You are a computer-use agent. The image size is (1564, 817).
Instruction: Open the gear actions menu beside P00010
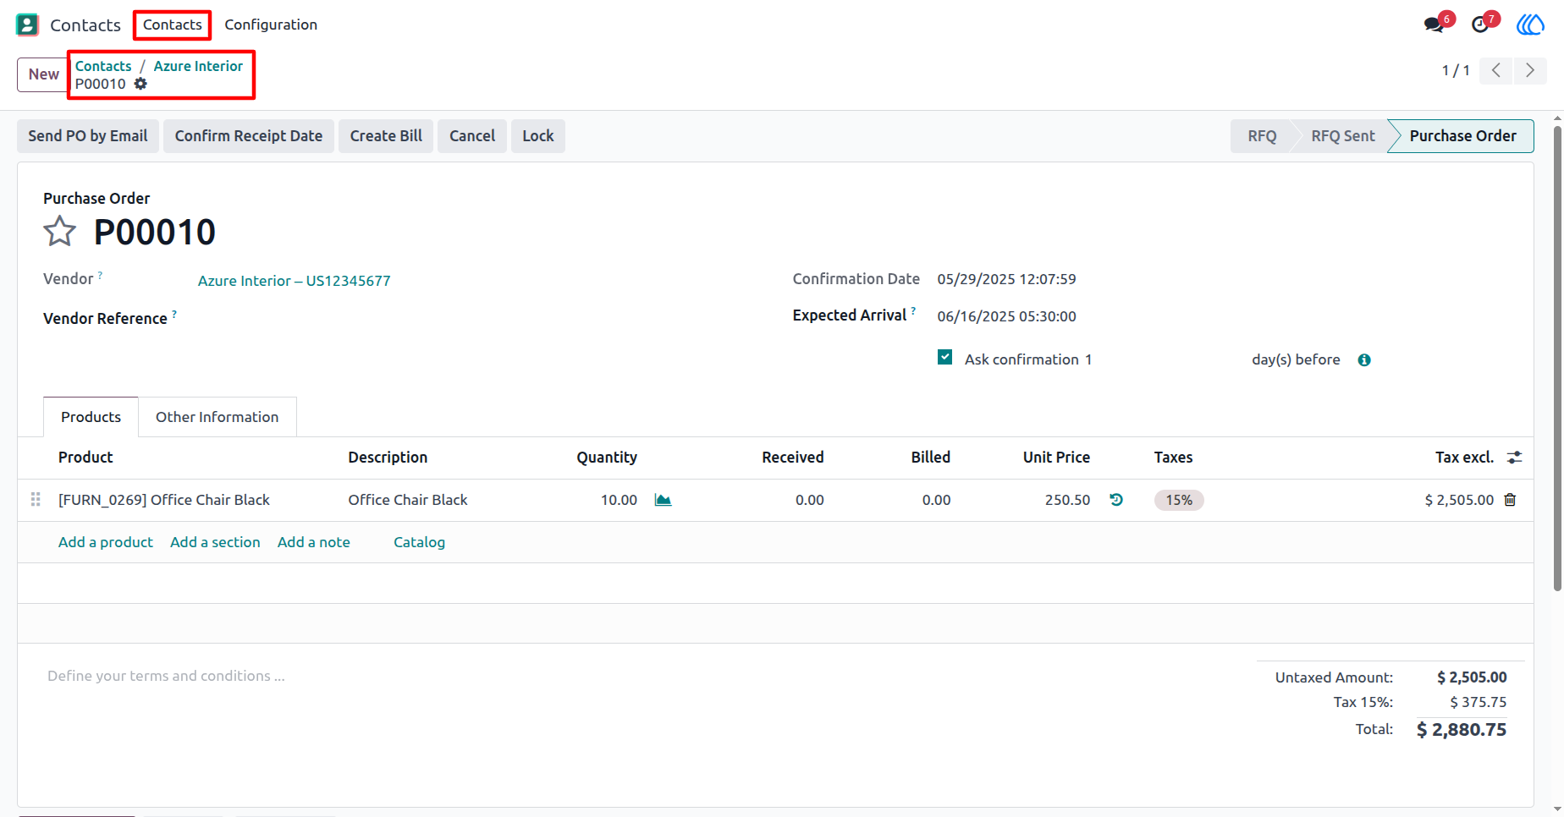click(x=140, y=84)
